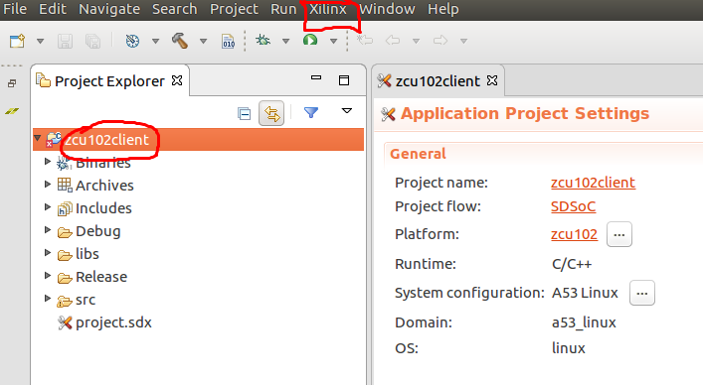Click the hammer Build icon
The width and height of the screenshot is (703, 385).
[180, 41]
